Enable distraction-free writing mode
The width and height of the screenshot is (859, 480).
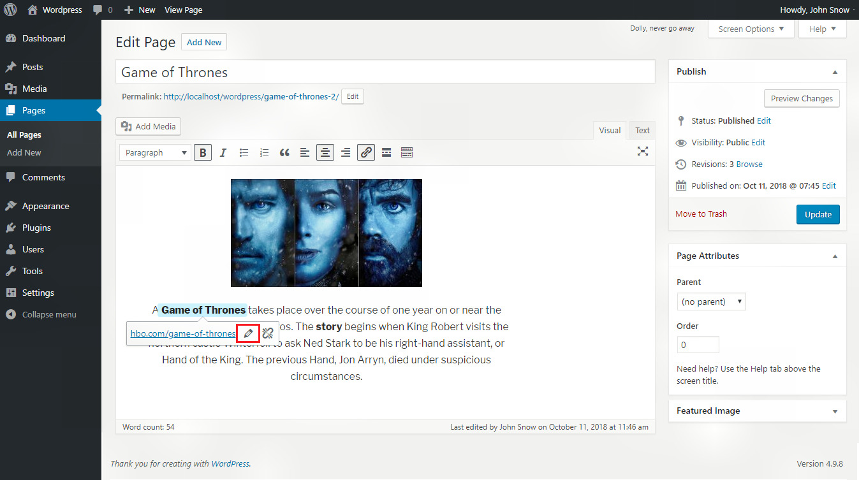[x=643, y=151]
